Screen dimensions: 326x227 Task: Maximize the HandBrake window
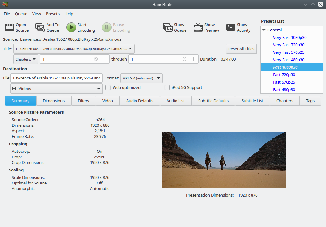coord(313,4)
